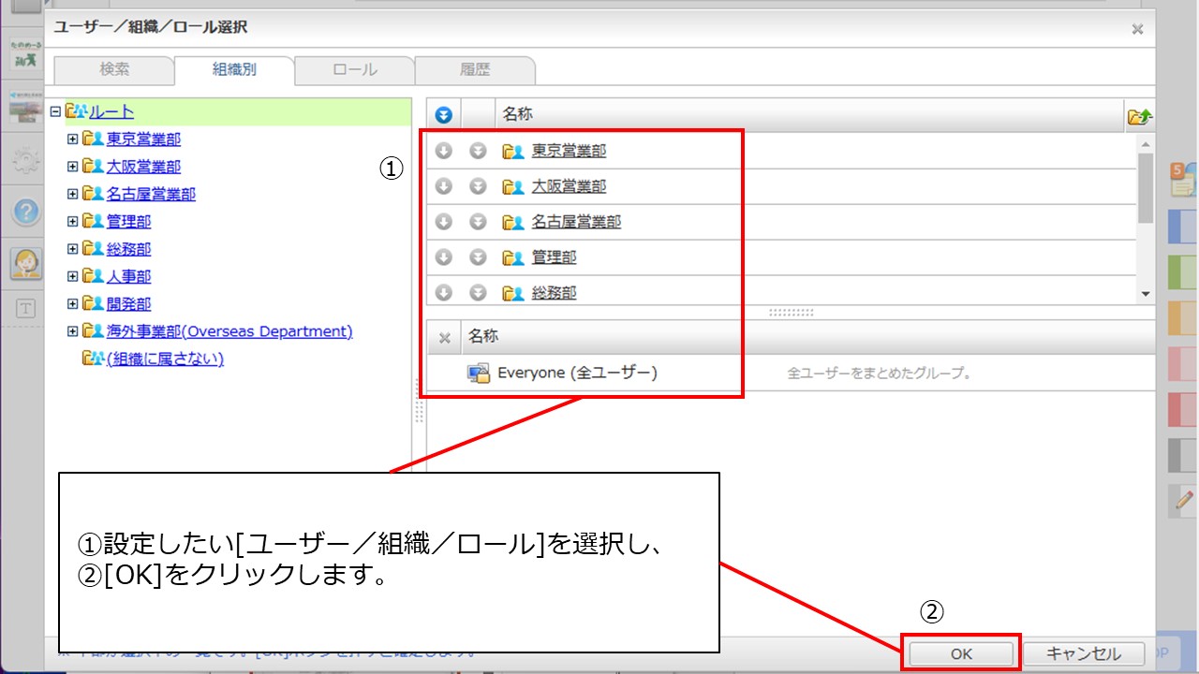
Task: Open the ロール tab
Action: click(x=355, y=70)
